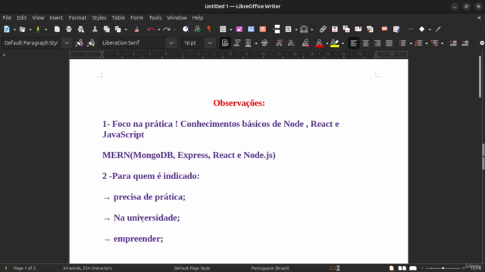Click the New document icon
This screenshot has height=272, width=485.
7,29
